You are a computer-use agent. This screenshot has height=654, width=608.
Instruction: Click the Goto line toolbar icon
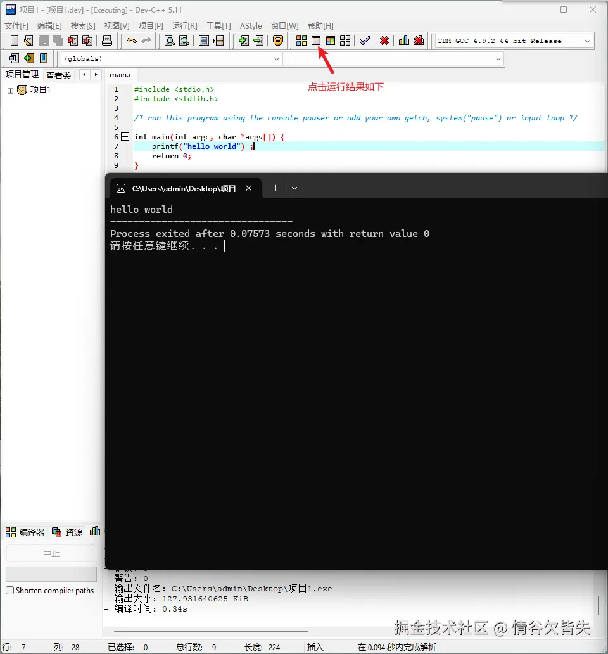point(218,41)
